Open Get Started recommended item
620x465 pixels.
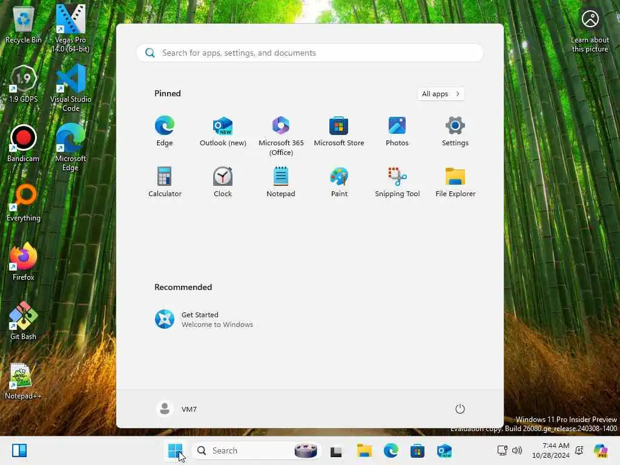click(204, 319)
